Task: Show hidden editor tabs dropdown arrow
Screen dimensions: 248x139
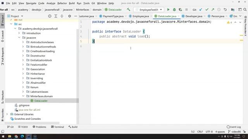Action: click(240, 16)
